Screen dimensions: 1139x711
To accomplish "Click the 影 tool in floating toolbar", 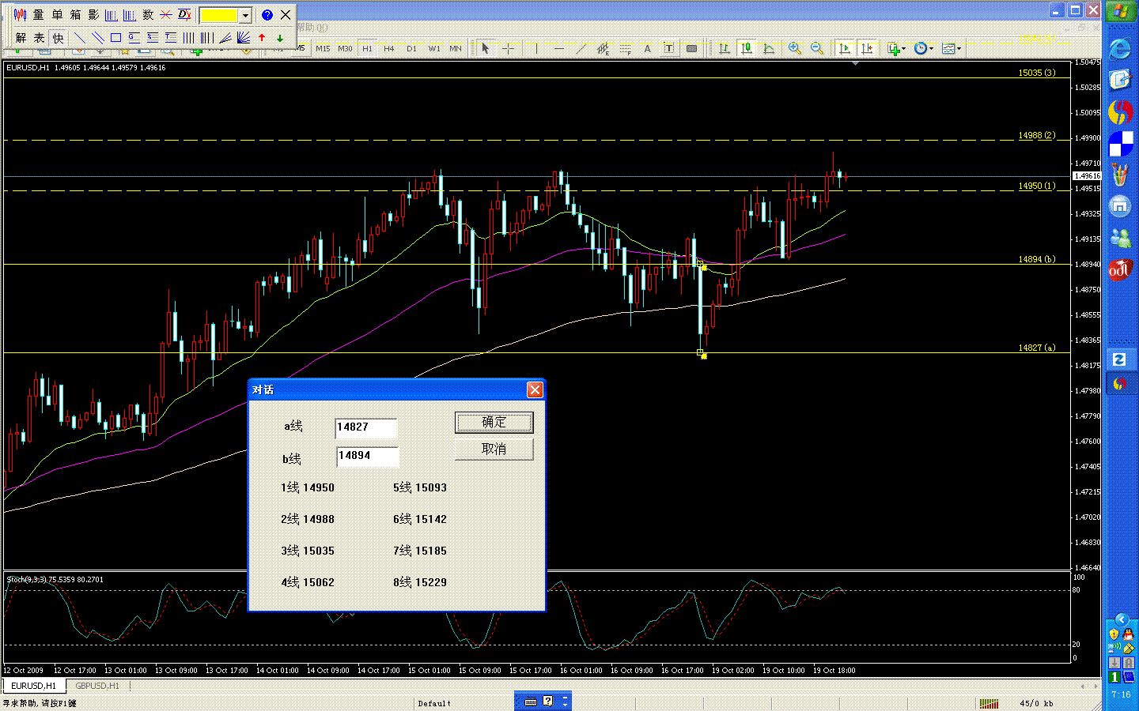I will [x=93, y=15].
